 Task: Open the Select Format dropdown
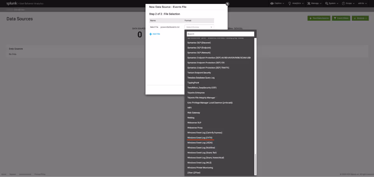tap(199, 27)
